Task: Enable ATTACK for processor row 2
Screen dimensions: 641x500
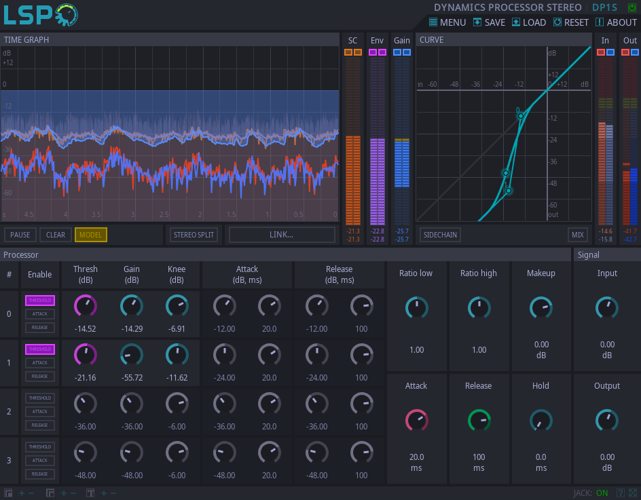Action: pos(40,411)
